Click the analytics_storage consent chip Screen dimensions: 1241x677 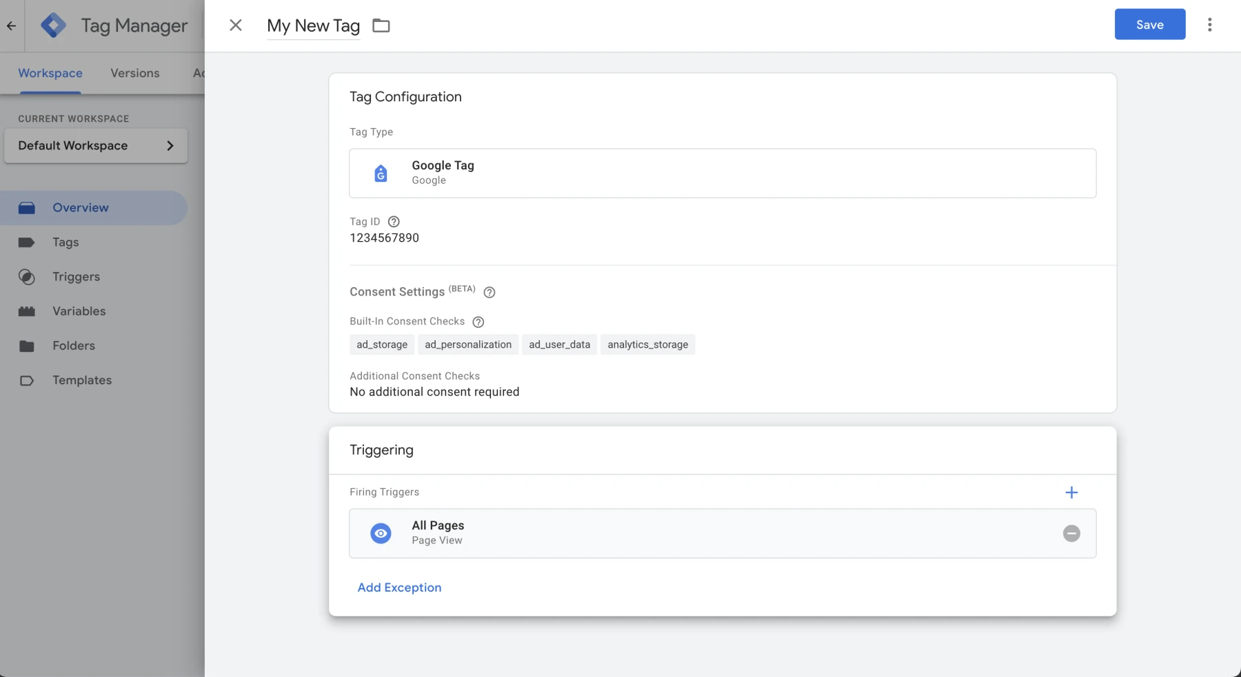(x=647, y=344)
